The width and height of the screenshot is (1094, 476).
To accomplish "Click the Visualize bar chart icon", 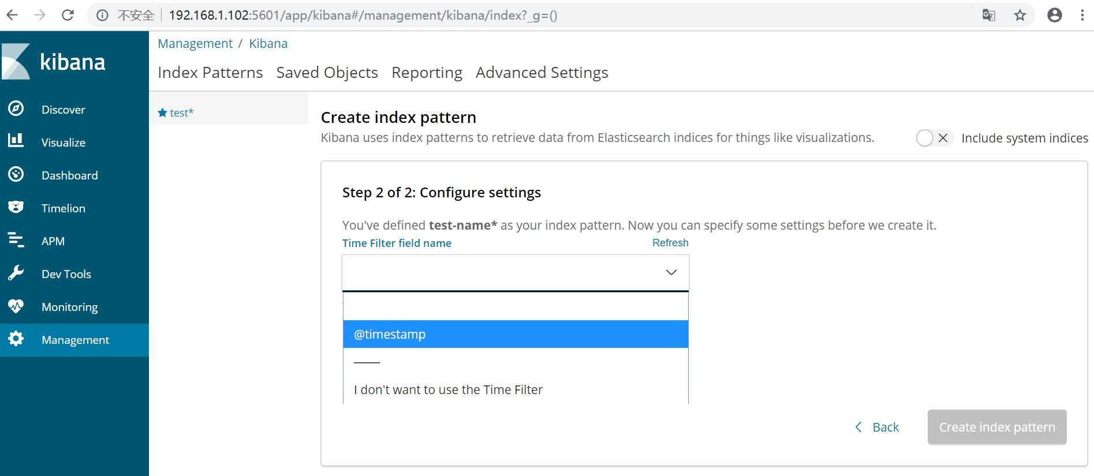I will pyautogui.click(x=16, y=141).
